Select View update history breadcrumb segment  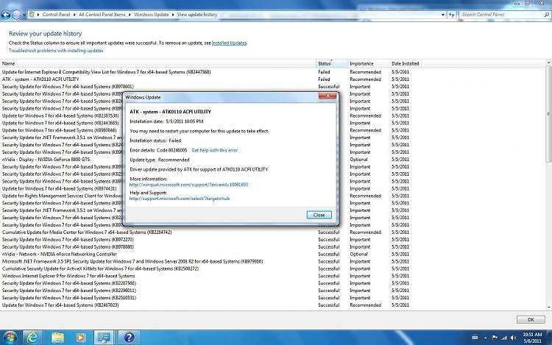point(197,15)
